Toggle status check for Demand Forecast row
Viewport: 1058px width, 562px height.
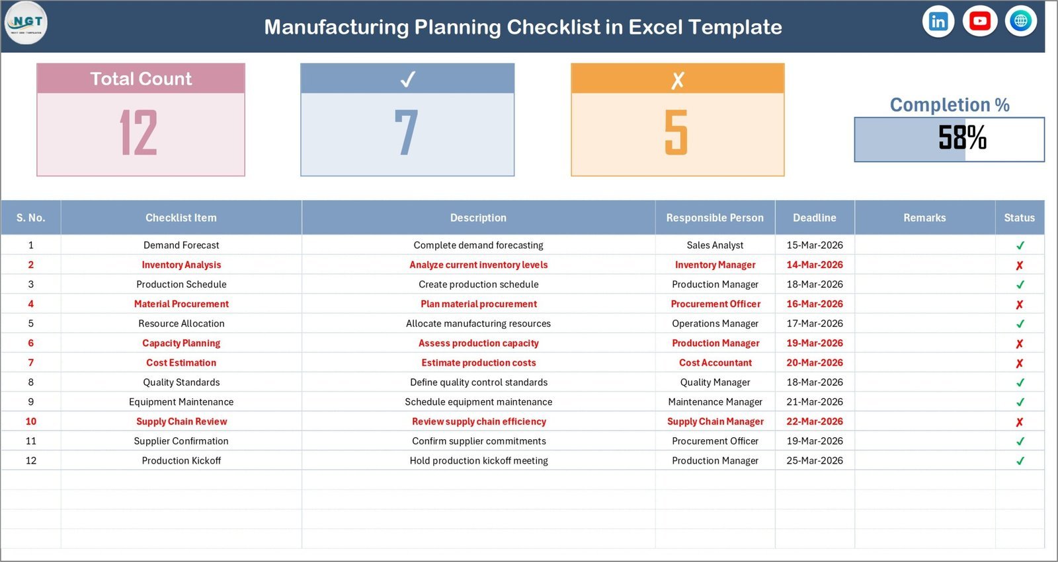[x=1020, y=245]
